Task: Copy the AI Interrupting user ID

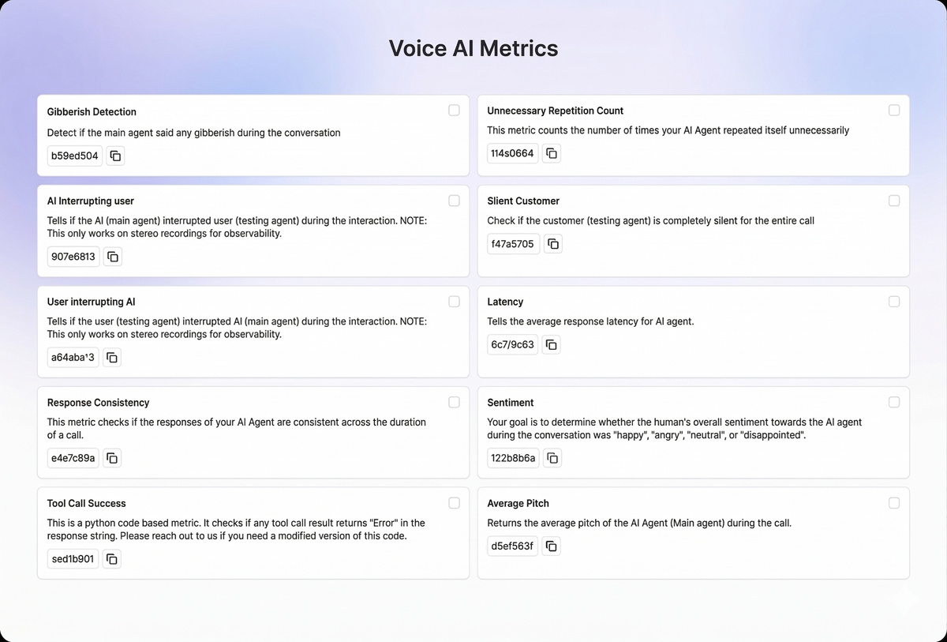Action: (113, 257)
